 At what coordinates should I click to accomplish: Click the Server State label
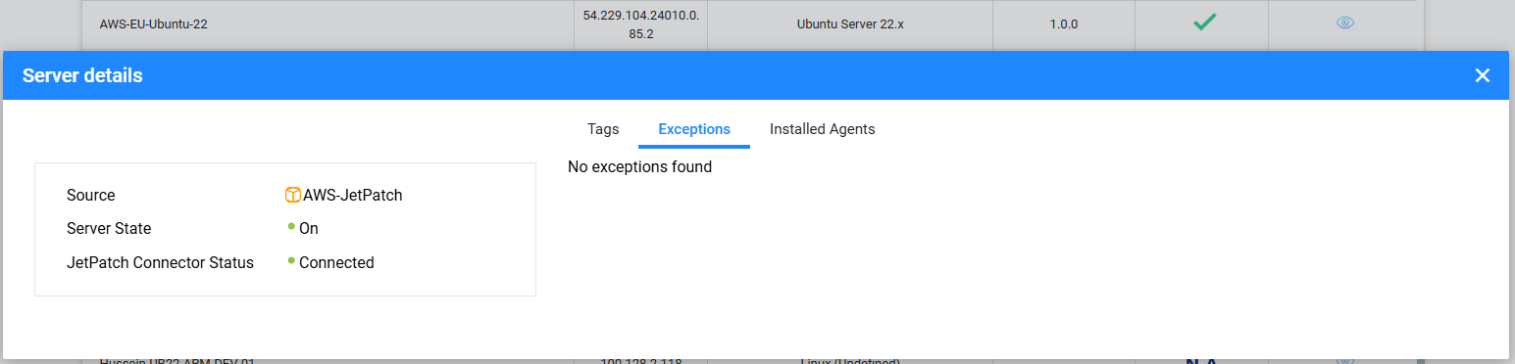click(x=109, y=228)
